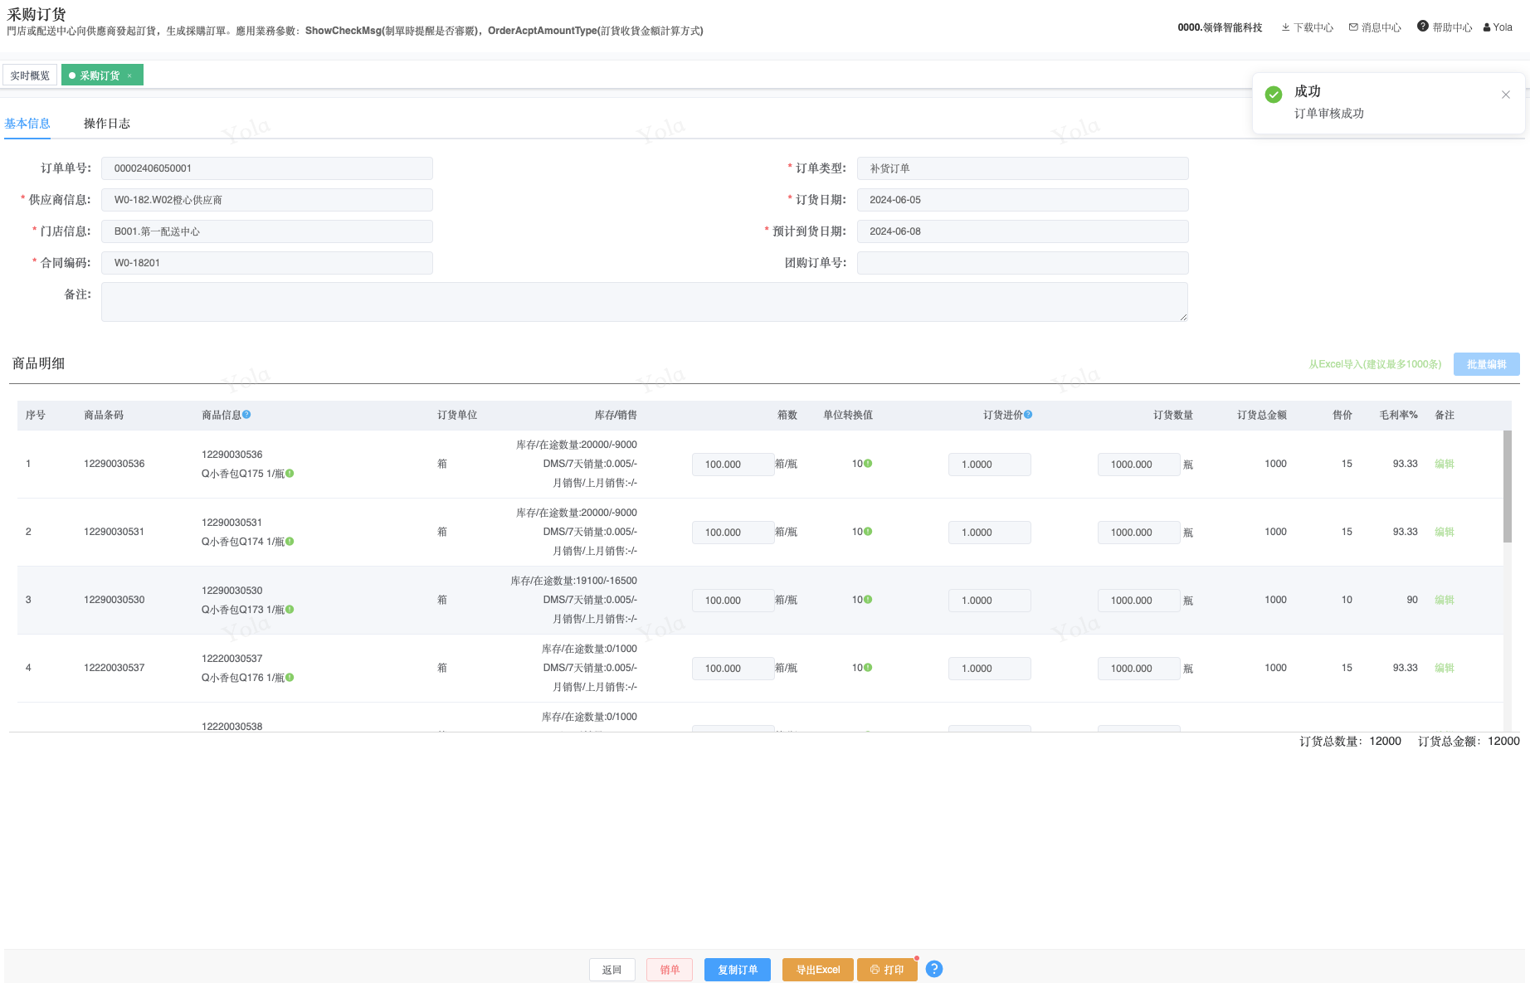Image resolution: width=1530 pixels, height=983 pixels.
Task: Open the 订单类型 dropdown field
Action: click(1022, 168)
